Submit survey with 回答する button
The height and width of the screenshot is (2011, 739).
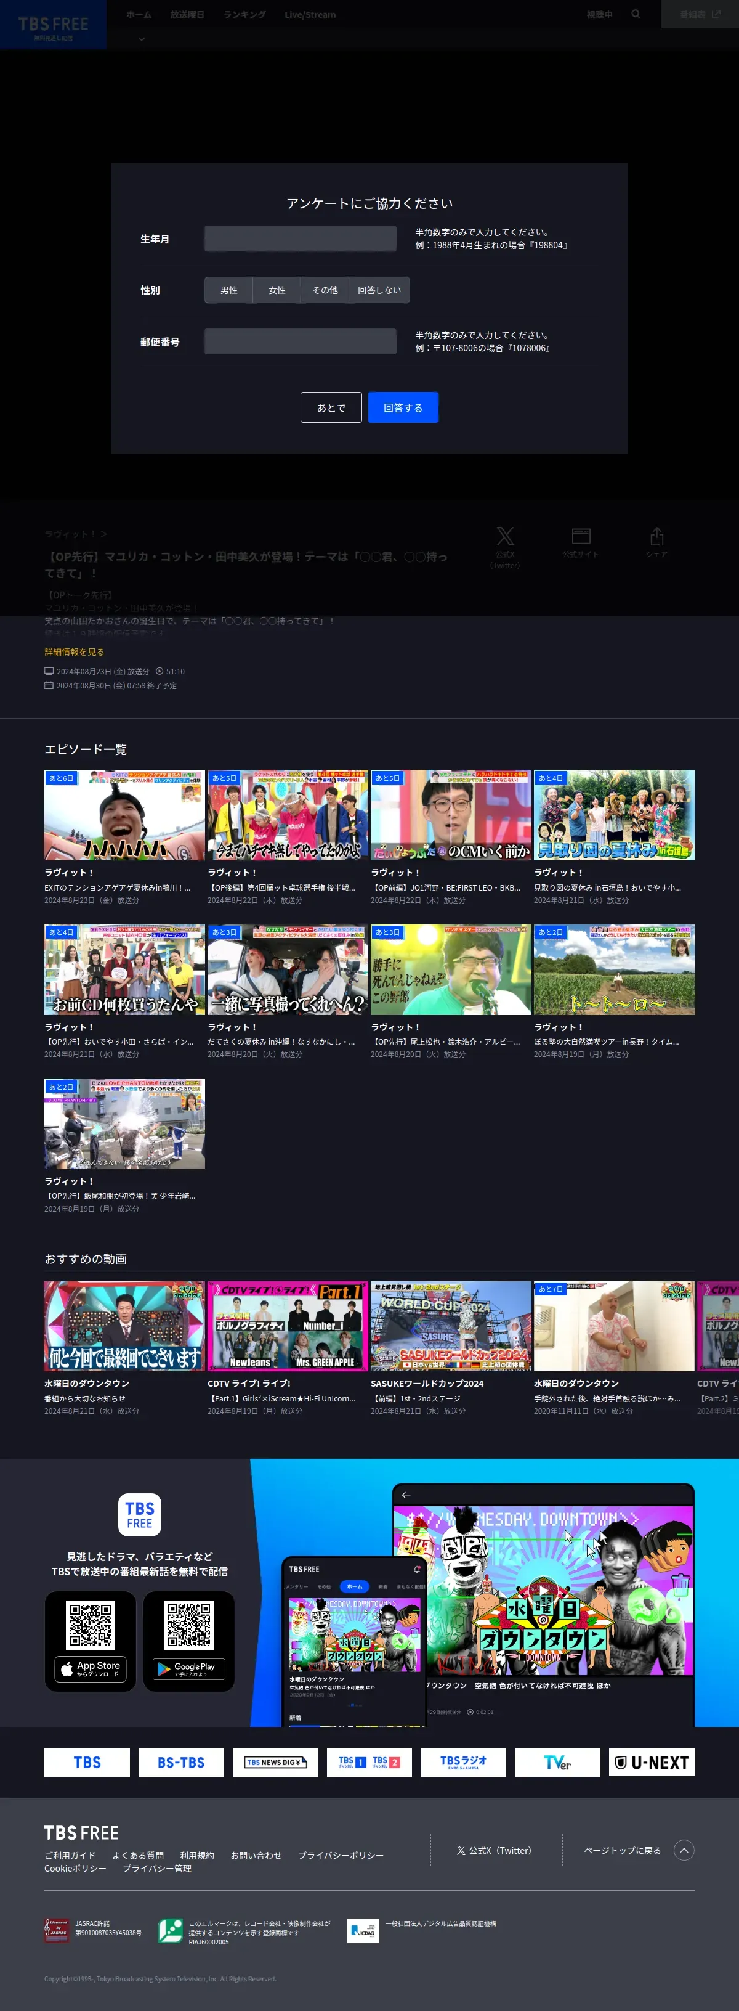(x=403, y=407)
